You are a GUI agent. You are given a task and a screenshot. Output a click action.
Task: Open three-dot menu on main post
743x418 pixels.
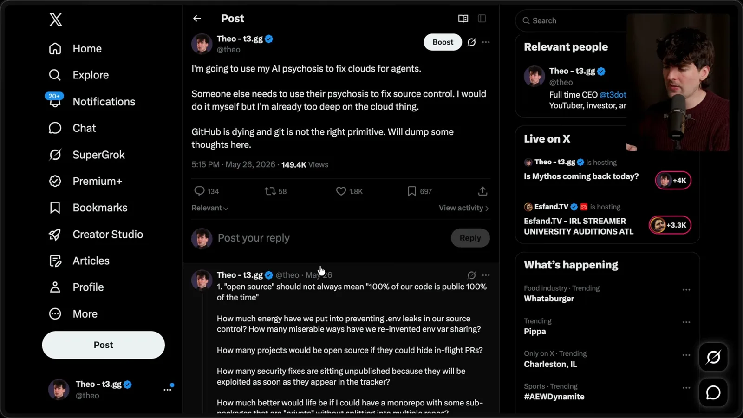tap(486, 42)
